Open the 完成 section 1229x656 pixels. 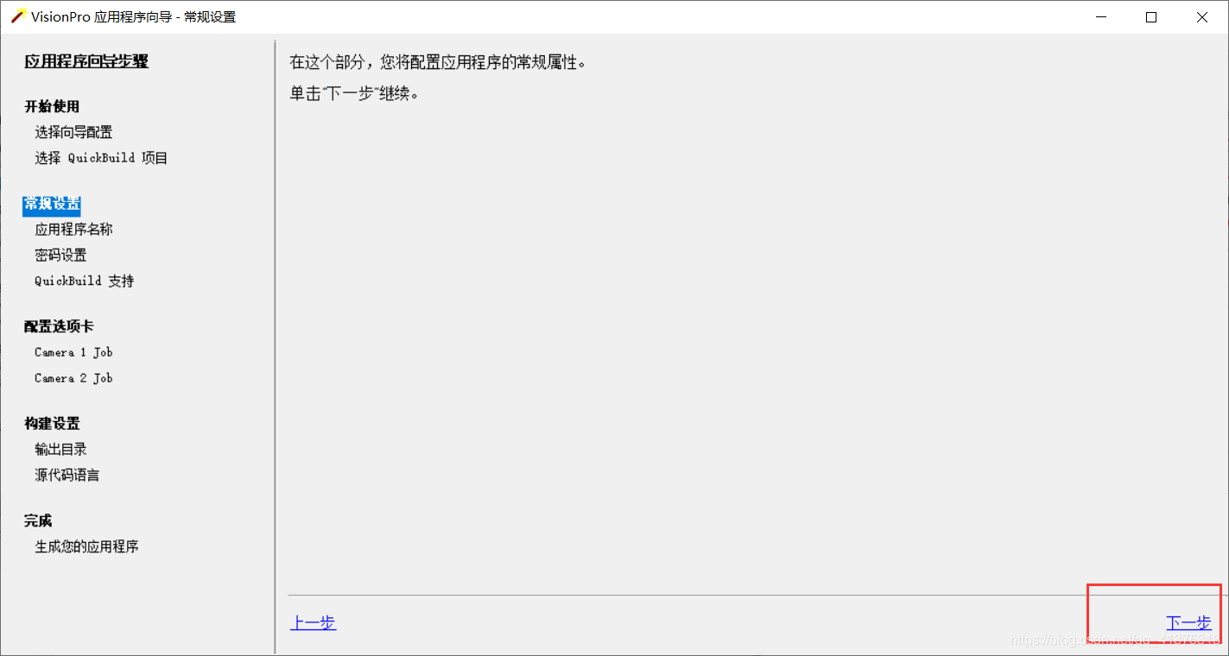coord(39,520)
